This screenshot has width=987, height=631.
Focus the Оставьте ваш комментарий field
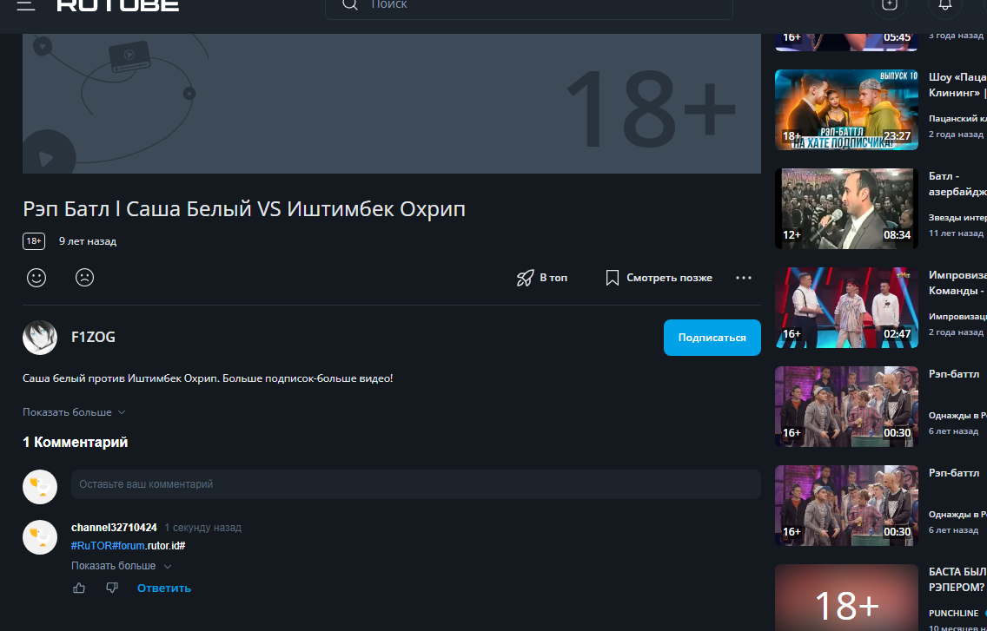[415, 484]
